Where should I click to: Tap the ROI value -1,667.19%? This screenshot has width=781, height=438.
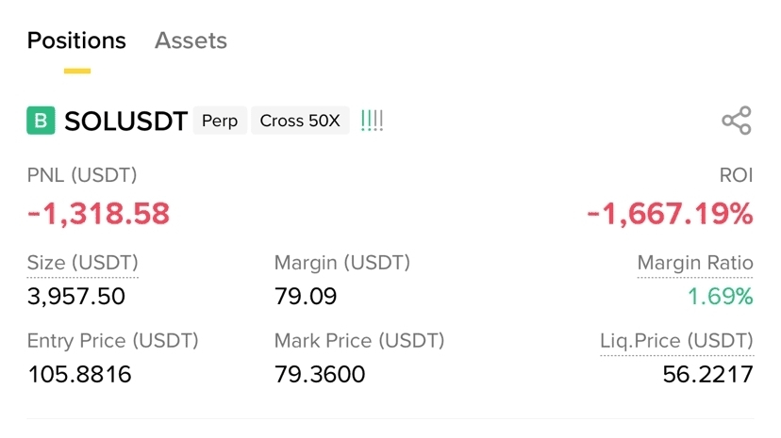point(670,214)
